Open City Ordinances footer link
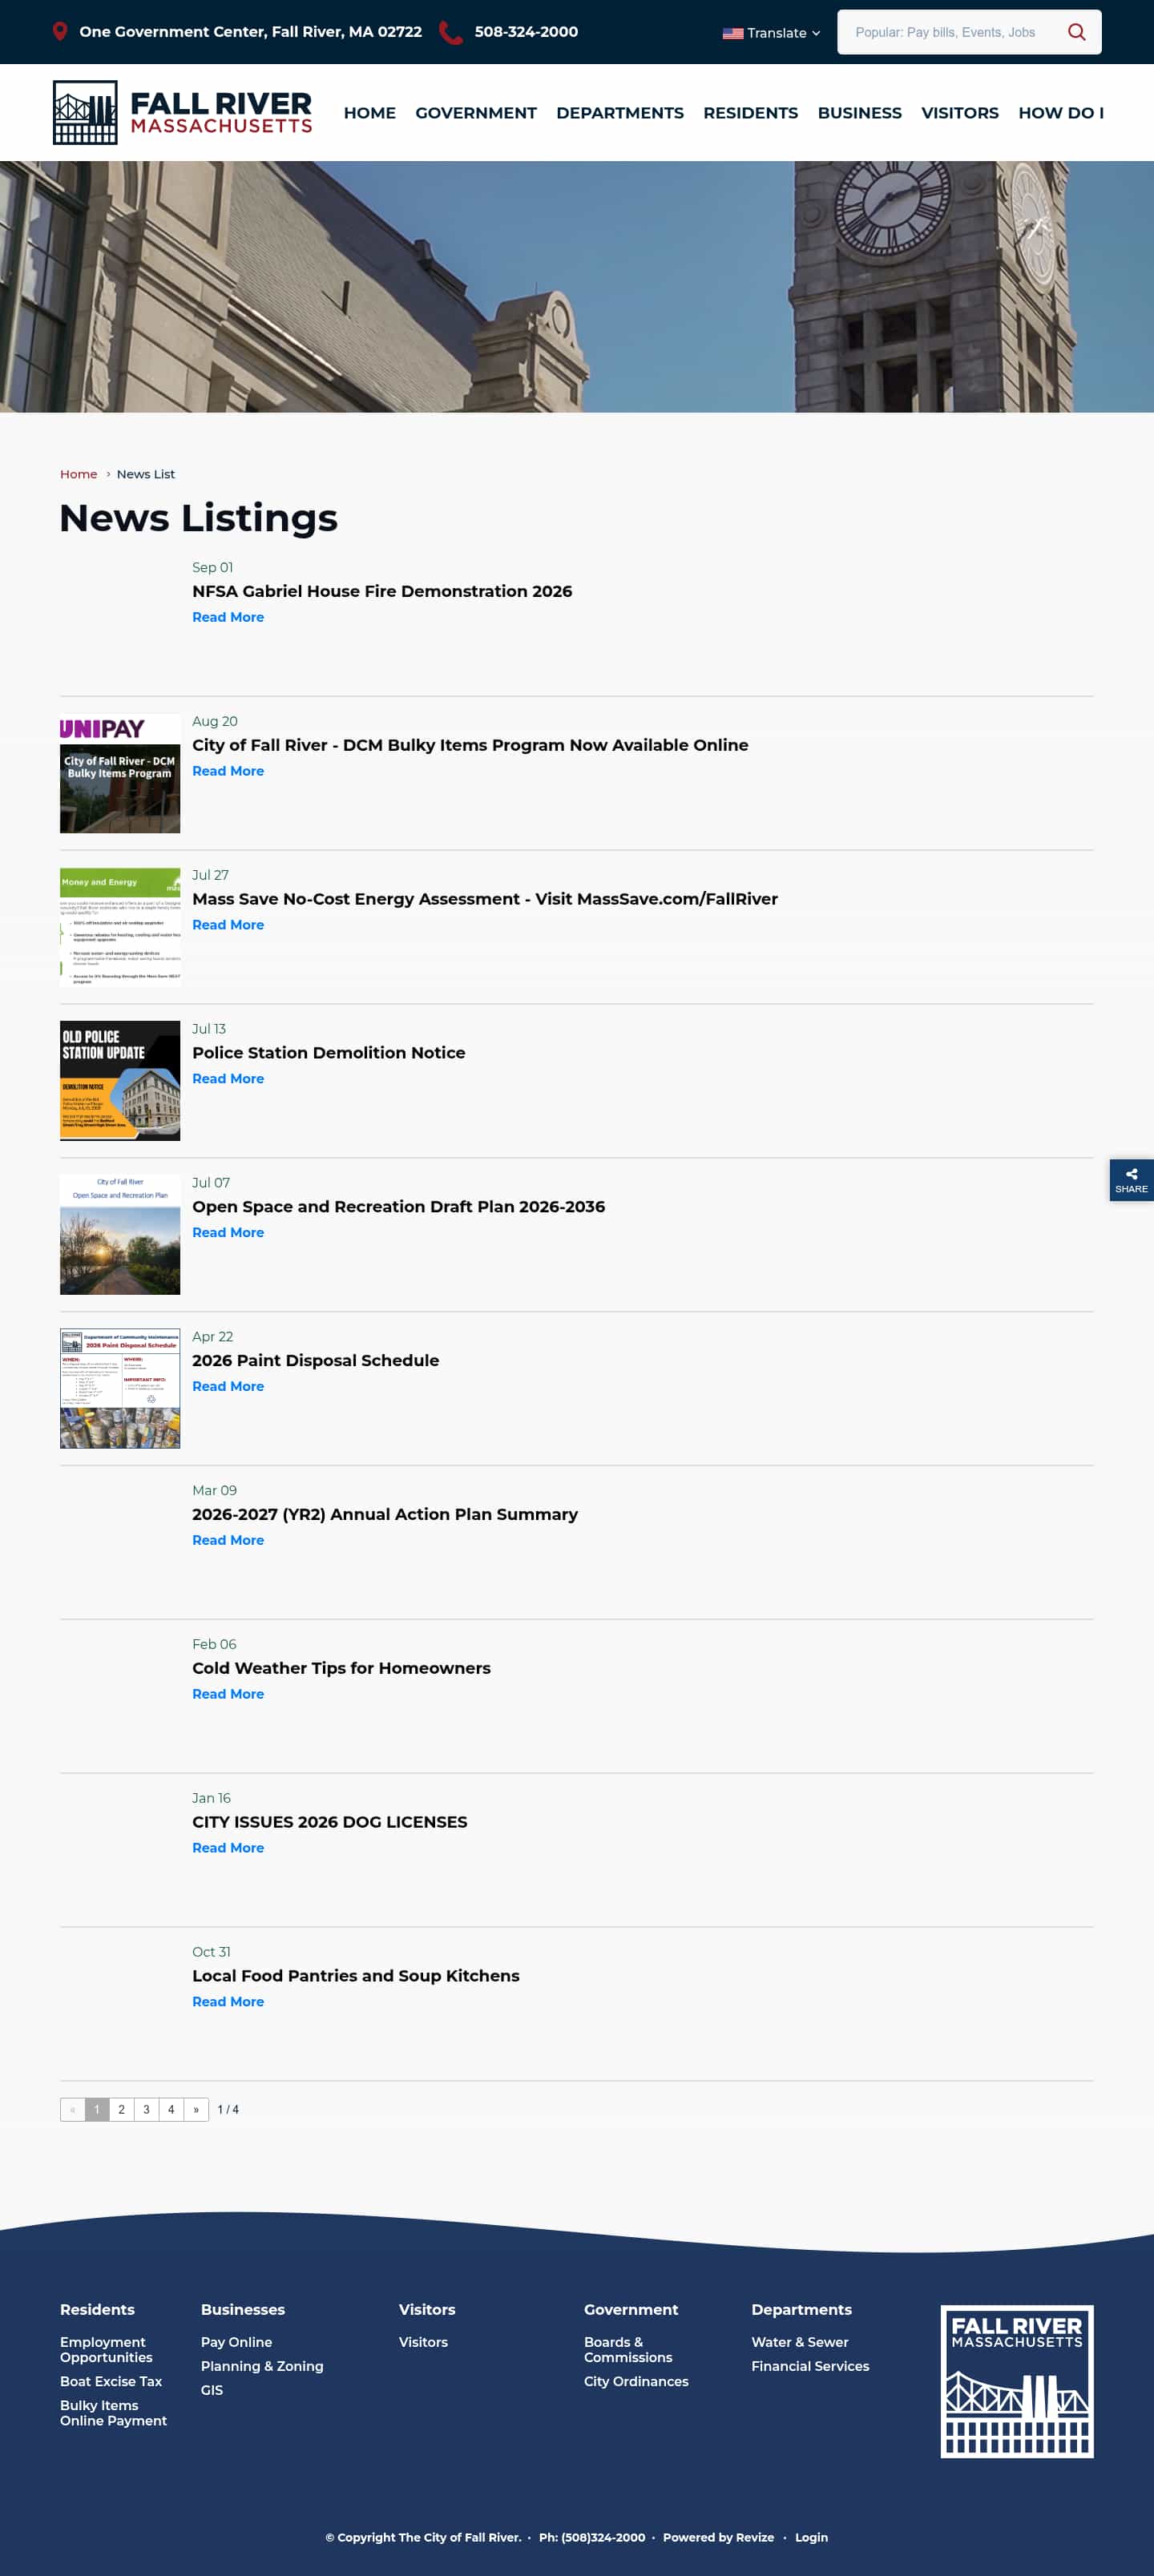 point(636,2383)
